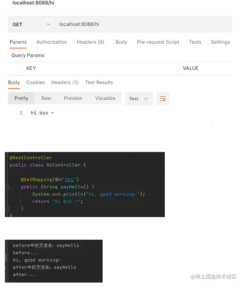Viewport: 244px width, 287px height.
Task: Click the System.out.println code line
Action: coord(88,194)
